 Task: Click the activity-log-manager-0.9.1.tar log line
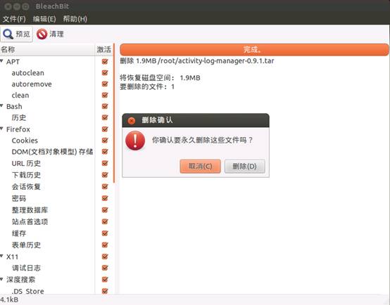196,61
